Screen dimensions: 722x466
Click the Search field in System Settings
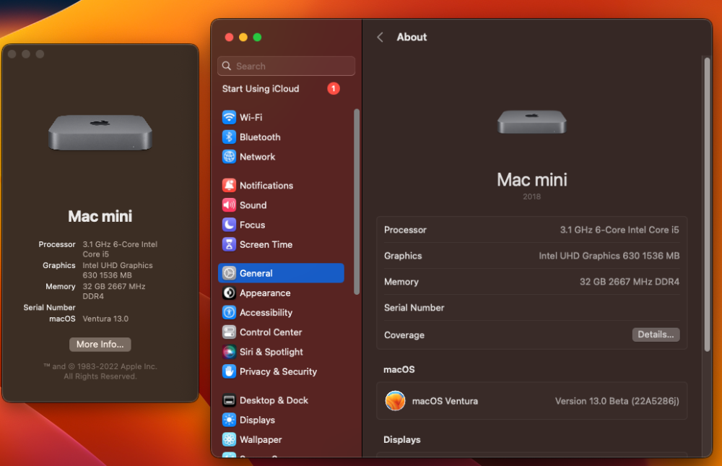pos(286,66)
